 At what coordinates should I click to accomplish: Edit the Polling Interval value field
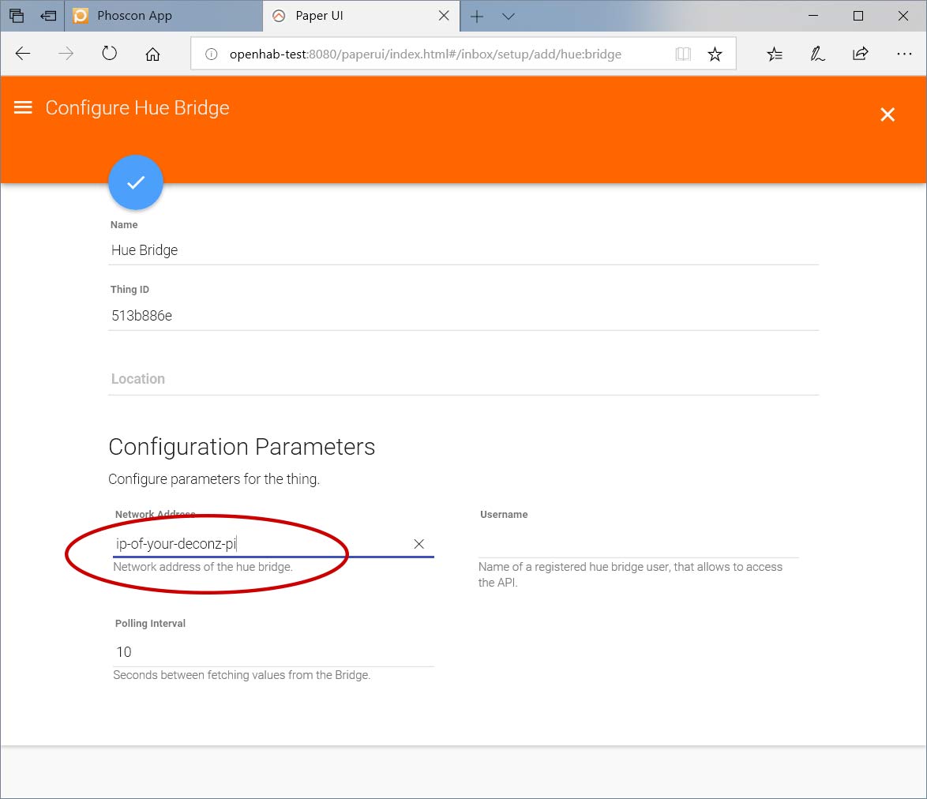click(x=273, y=652)
